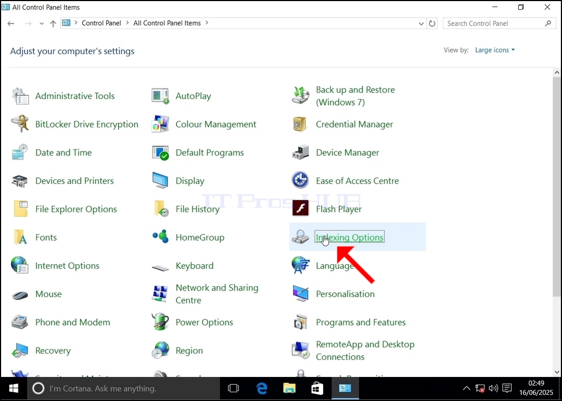Open the AutoPlay icon

point(160,96)
